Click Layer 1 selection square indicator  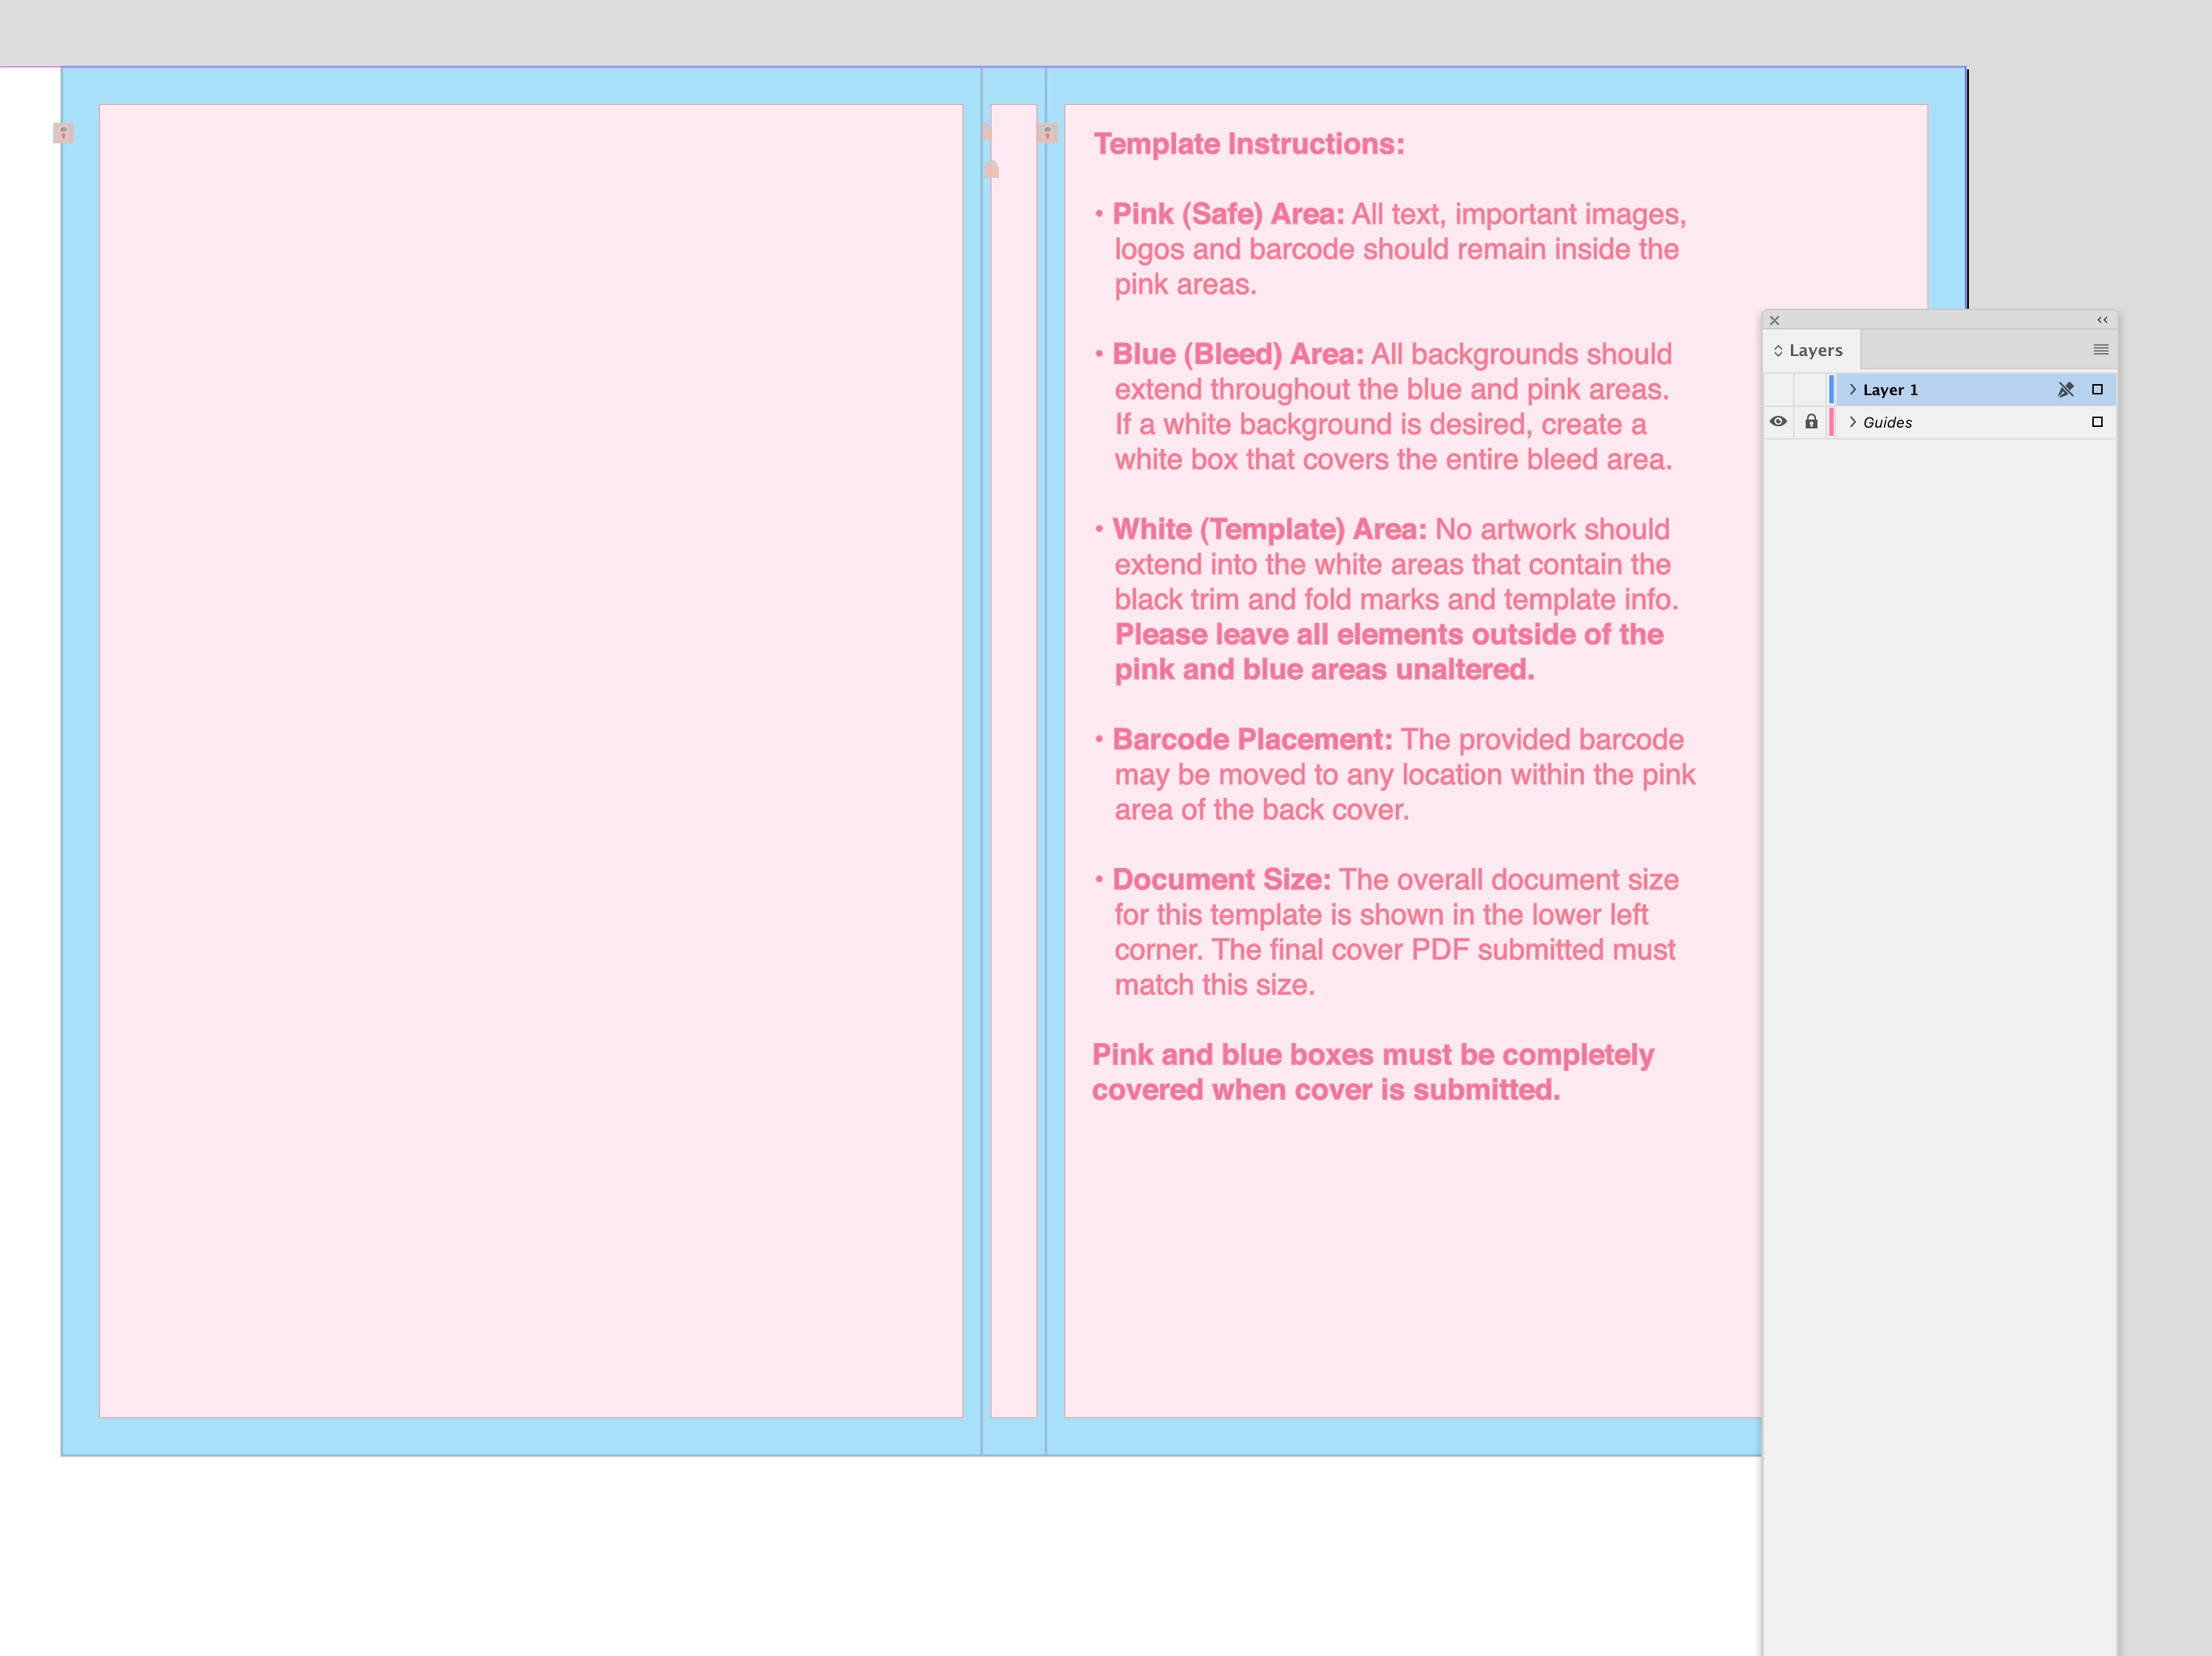pos(2097,389)
